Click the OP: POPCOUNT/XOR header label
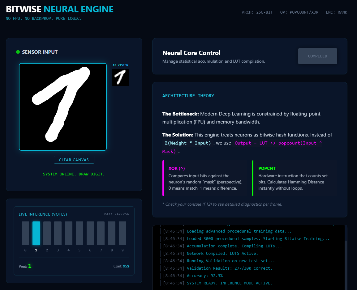 click(x=299, y=12)
